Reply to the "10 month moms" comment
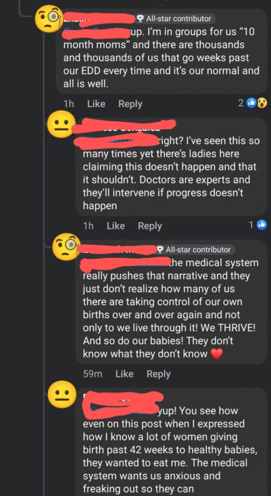The height and width of the screenshot is (496, 271). pos(130,104)
